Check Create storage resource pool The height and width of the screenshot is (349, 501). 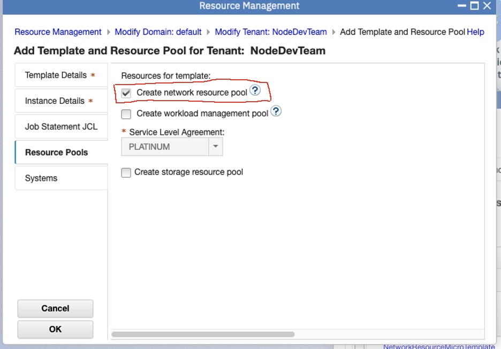click(x=126, y=172)
